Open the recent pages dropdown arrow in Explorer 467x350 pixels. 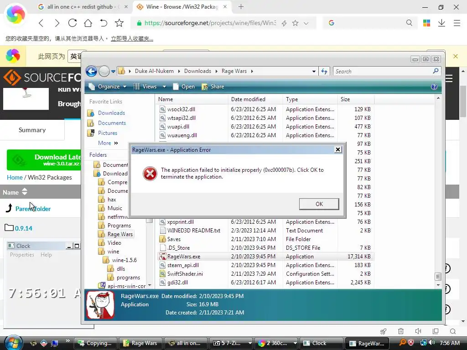113,72
